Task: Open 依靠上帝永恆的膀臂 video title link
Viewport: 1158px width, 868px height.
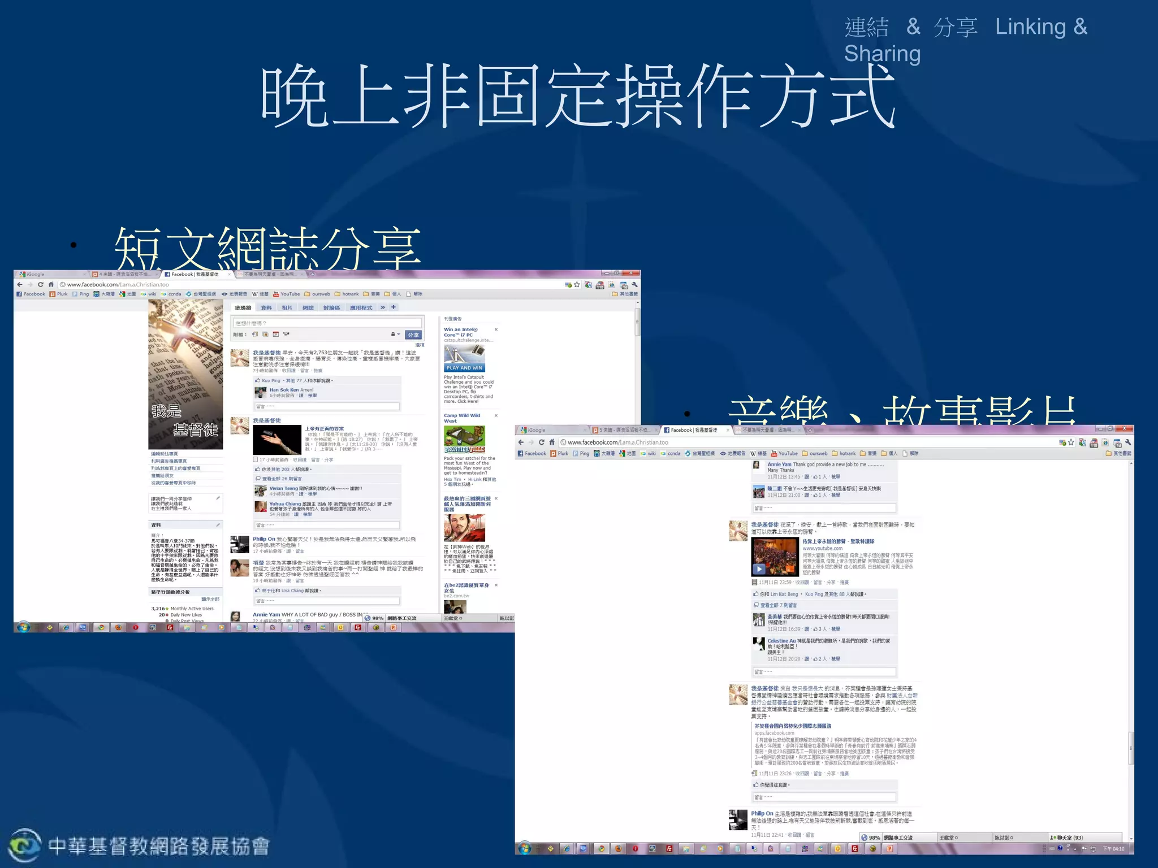Action: tap(838, 541)
